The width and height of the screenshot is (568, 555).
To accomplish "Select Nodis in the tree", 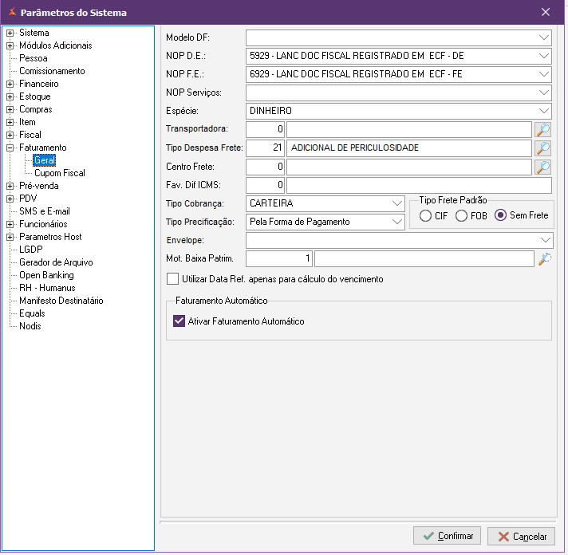I will pyautogui.click(x=30, y=326).
